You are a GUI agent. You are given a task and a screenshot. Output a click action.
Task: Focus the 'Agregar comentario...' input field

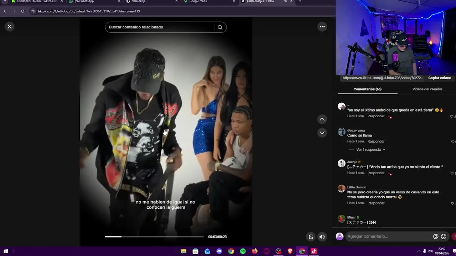[x=388, y=236]
